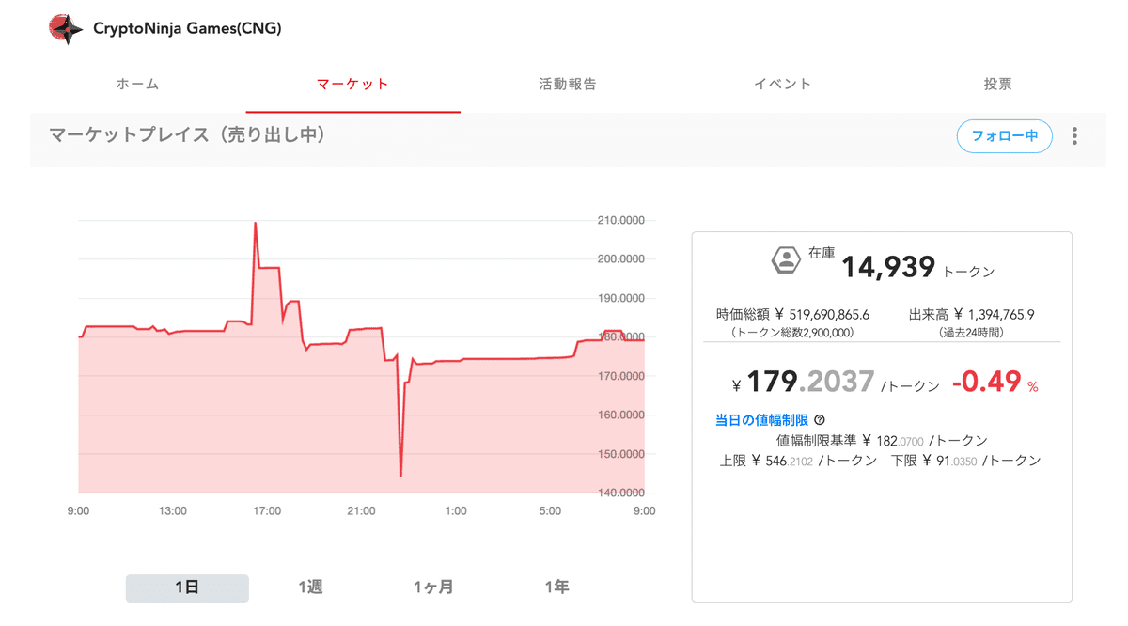Click the current price ¥179.2037
The image size is (1128, 626).
803,381
